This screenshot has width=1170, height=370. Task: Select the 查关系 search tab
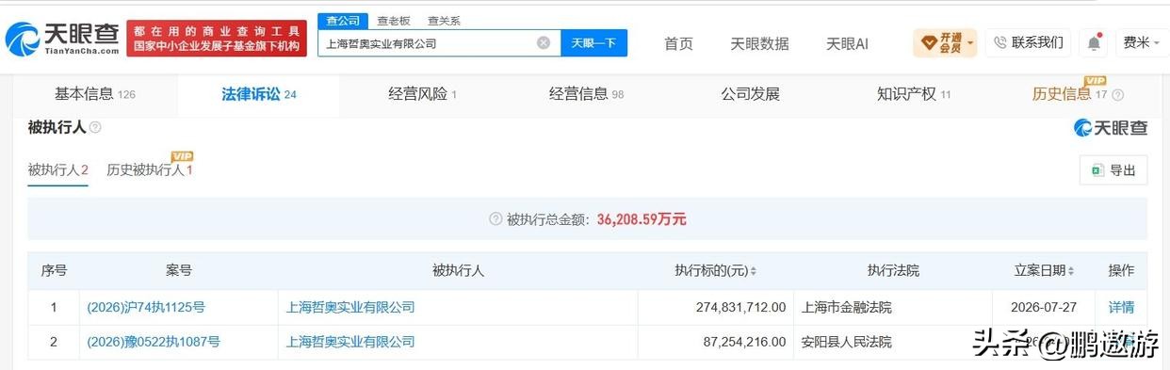pos(444,21)
